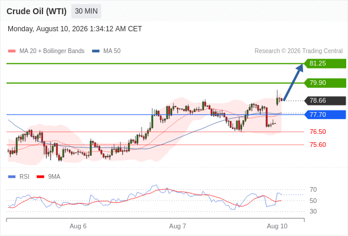Screen dimensions: 348x236
Task: Click the blue 77.70 pivot tag
Action: pos(325,114)
